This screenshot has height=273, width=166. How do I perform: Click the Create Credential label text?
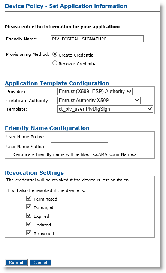point(76,55)
